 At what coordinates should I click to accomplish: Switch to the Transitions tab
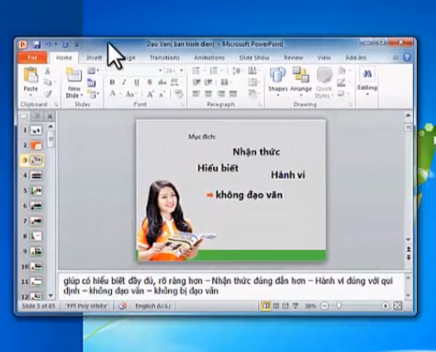click(164, 58)
